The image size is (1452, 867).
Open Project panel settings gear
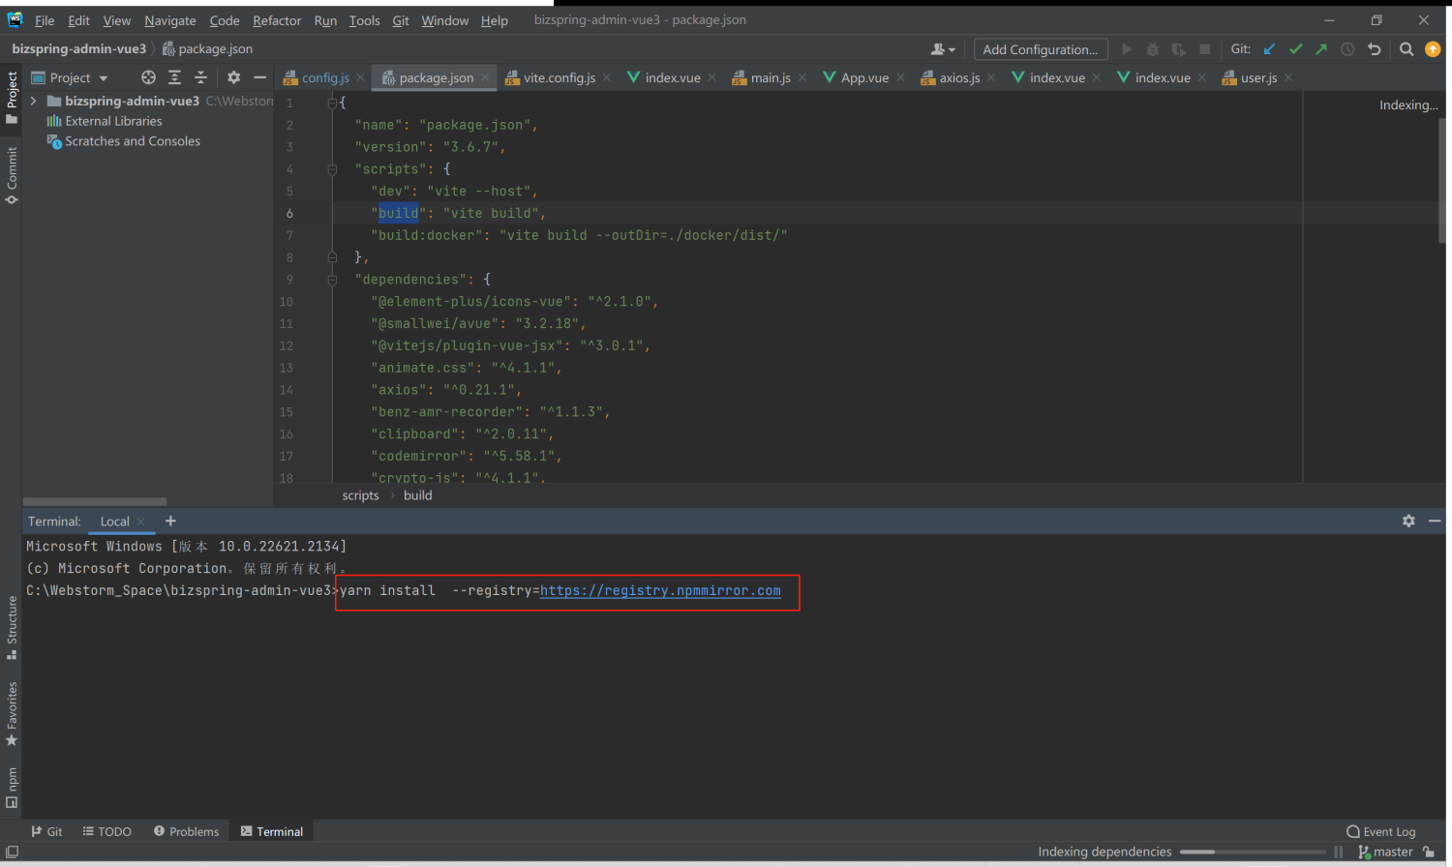coord(233,77)
